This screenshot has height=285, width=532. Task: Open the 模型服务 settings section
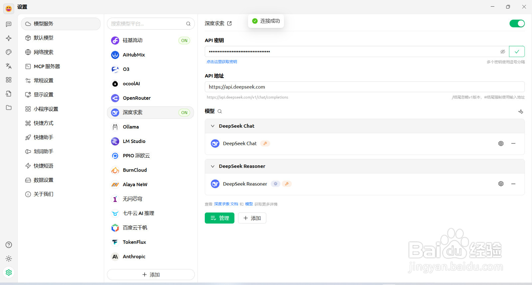tap(61, 24)
